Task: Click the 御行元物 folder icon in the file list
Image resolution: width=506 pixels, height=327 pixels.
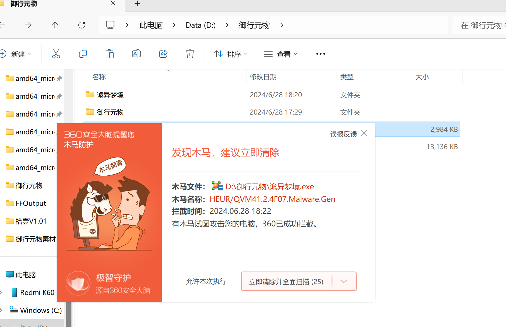Action: point(90,112)
